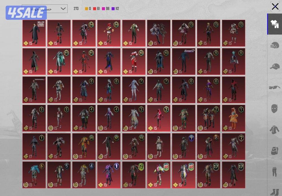Select the outfit with badge 20
The image size is (282, 196).
coord(84,146)
